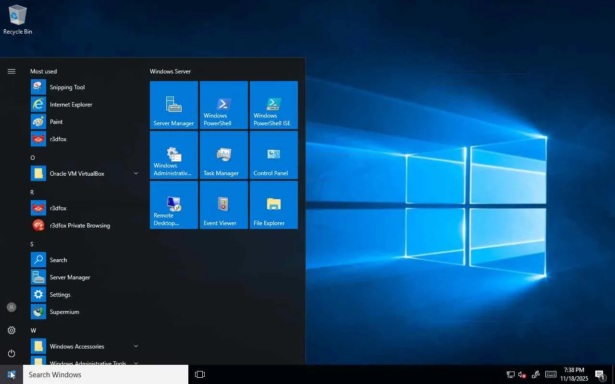The image size is (615, 384).
Task: Open Task View on the taskbar
Action: coord(200,374)
